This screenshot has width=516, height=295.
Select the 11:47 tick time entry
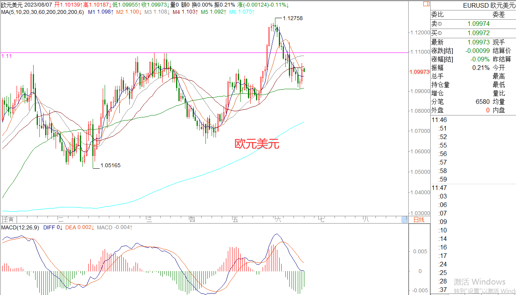tap(439, 188)
